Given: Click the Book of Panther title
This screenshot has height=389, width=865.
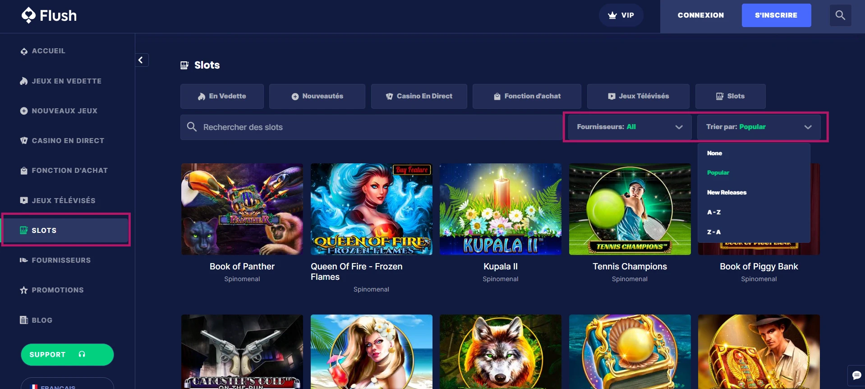Looking at the screenshot, I should click(242, 267).
